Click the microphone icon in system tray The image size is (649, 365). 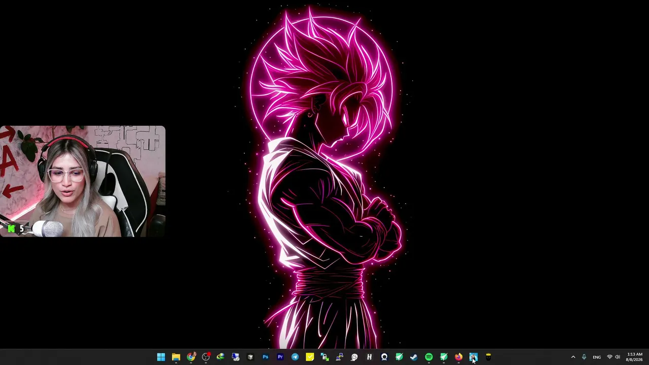(x=584, y=357)
